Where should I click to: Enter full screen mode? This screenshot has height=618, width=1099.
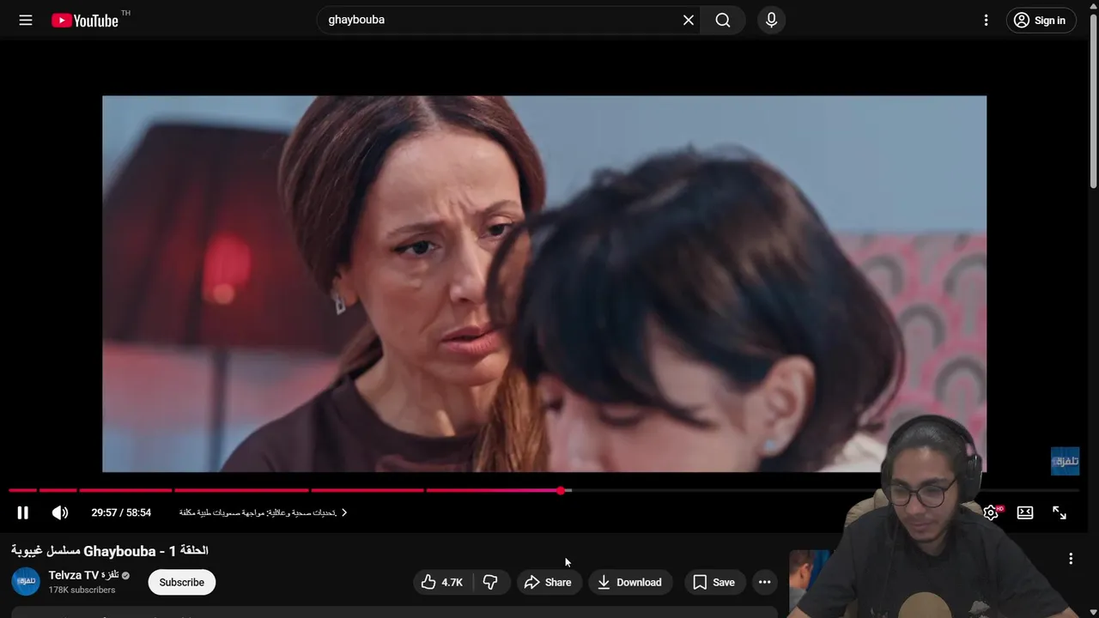pos(1060,512)
